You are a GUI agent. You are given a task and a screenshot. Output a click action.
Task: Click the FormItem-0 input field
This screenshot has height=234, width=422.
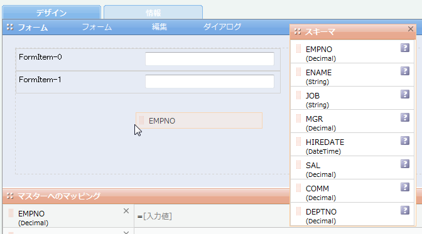tap(210, 59)
